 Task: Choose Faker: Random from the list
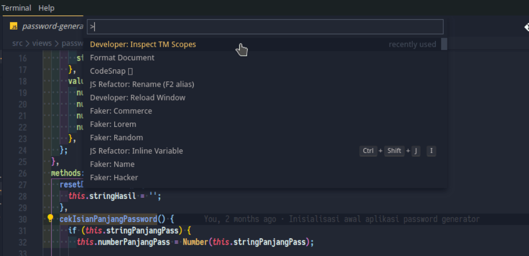point(116,137)
